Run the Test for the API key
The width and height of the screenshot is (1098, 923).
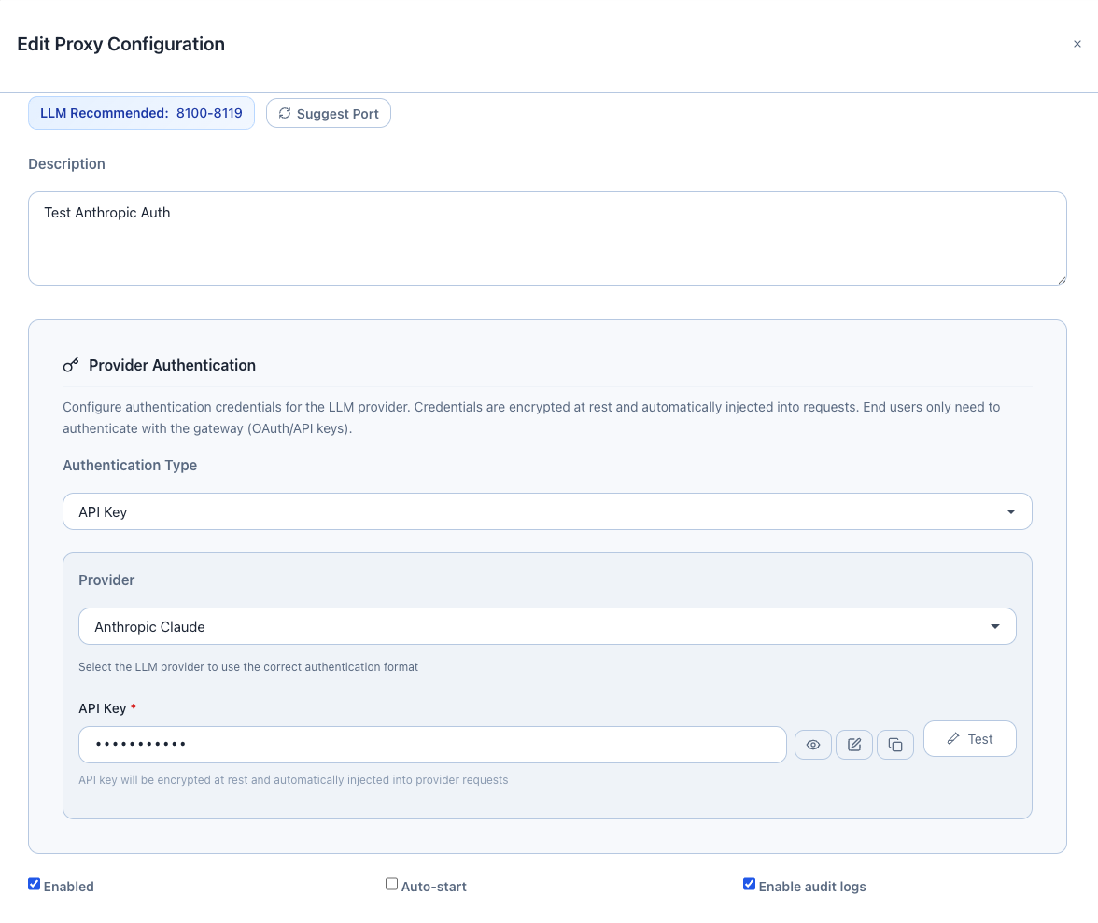(970, 738)
